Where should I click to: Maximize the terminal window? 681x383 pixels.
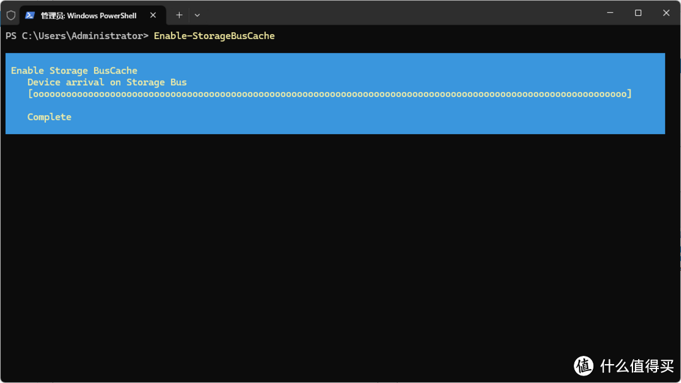(x=638, y=13)
